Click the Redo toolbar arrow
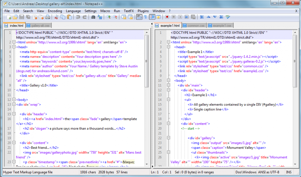Viewport: 301px width, 177px height. pos(84,17)
